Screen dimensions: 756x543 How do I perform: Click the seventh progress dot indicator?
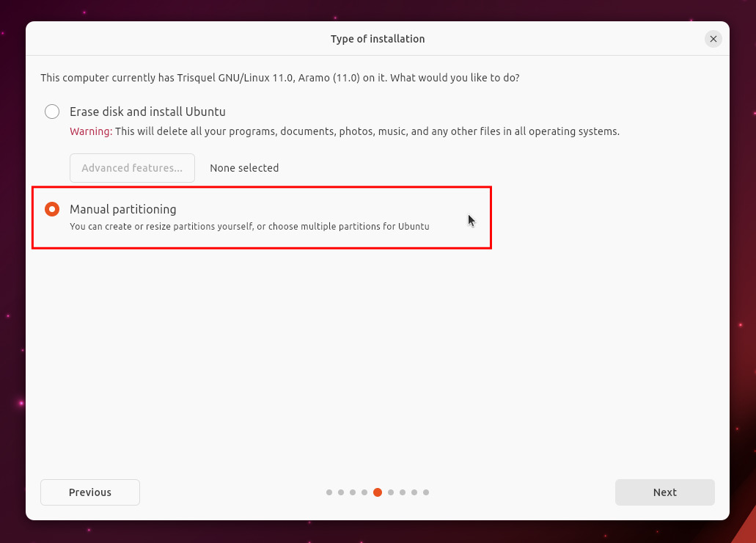click(403, 492)
